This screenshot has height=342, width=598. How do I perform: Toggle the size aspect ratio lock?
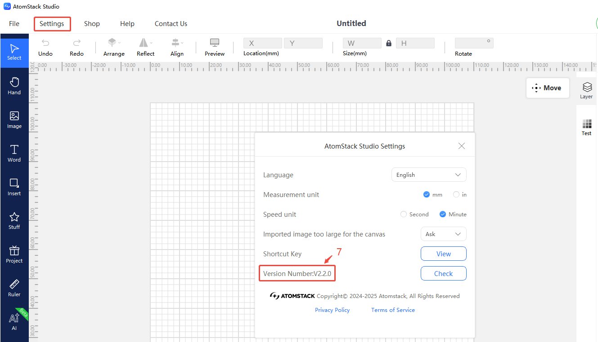tap(389, 43)
